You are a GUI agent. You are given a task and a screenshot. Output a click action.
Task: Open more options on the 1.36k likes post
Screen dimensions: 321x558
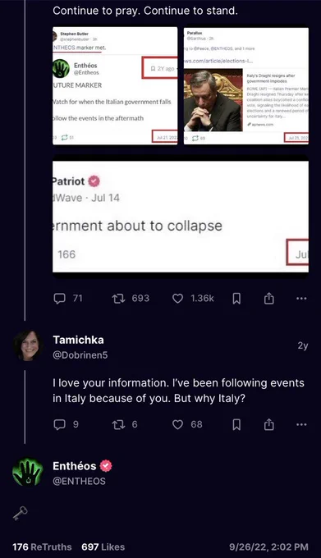click(301, 298)
